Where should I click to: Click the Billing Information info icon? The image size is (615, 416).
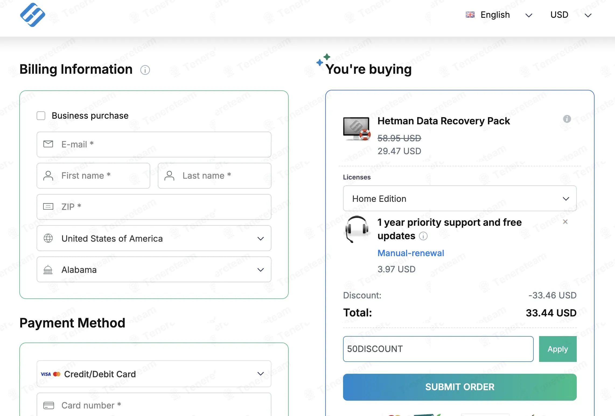coord(145,70)
